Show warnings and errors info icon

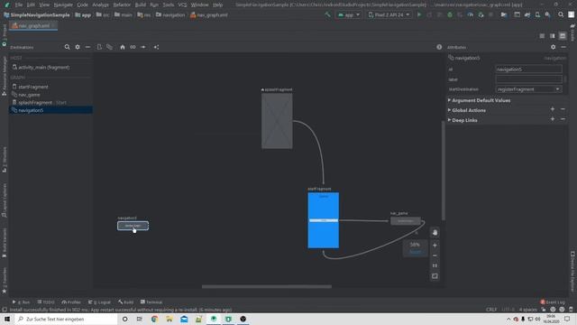(x=439, y=47)
